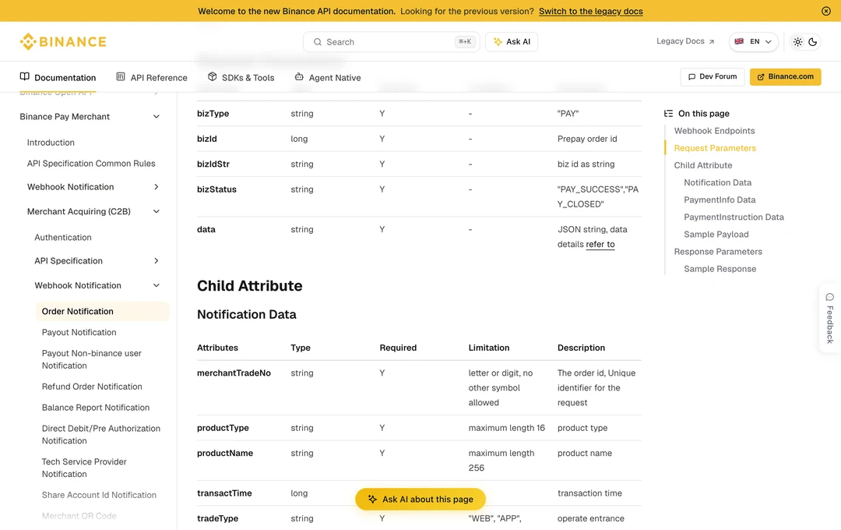
Task: Open Payout Non-binance user Notification
Action: tap(92, 359)
